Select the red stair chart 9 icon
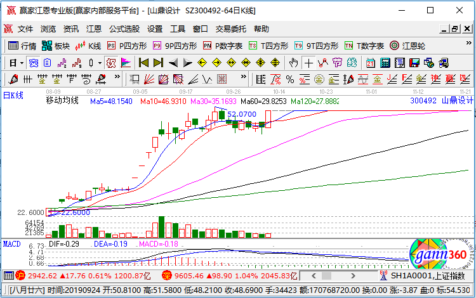Image resolution: width=476 pixels, height=298 pixels. 77,63
